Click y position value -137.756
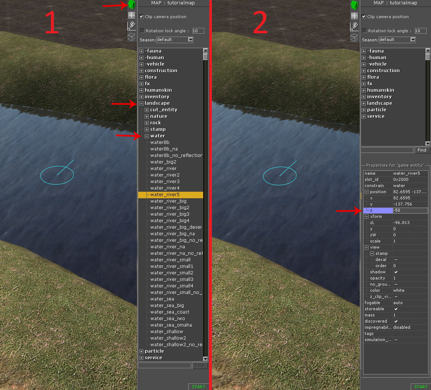The image size is (431, 390). coord(402,204)
